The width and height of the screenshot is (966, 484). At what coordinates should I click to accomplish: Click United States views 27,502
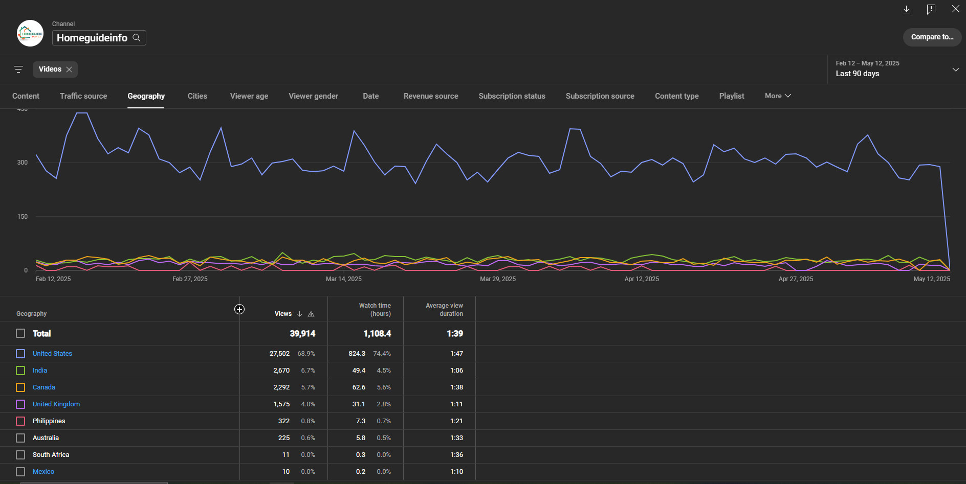(279, 354)
